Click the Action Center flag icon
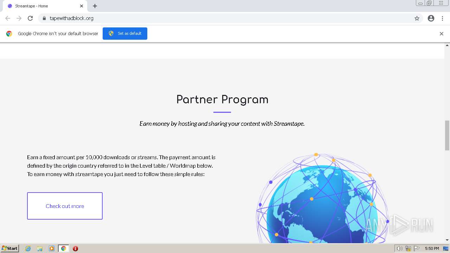 click(417, 248)
